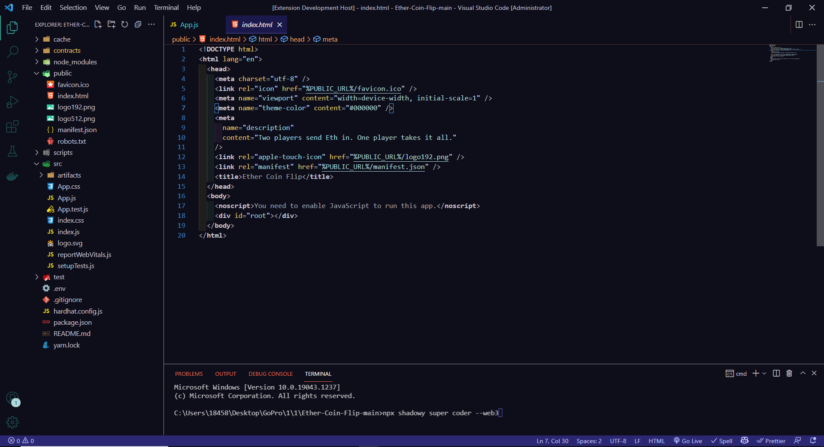Open the Search view
The width and height of the screenshot is (824, 447).
click(12, 52)
